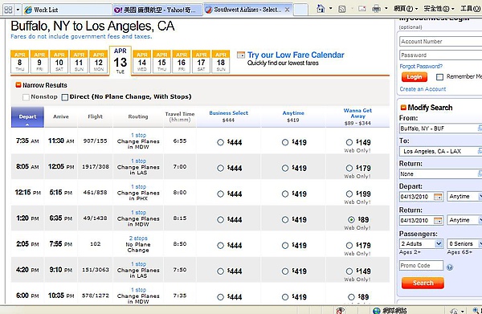The width and height of the screenshot is (482, 314).
Task: Open the Page (網頁) menu
Action: click(406, 9)
